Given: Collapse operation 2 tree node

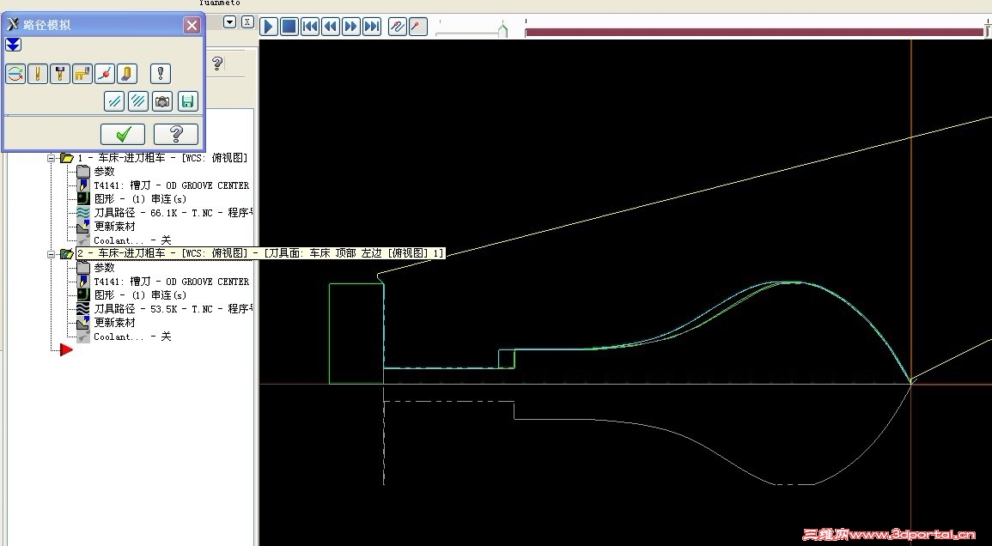Looking at the screenshot, I should coord(52,254).
